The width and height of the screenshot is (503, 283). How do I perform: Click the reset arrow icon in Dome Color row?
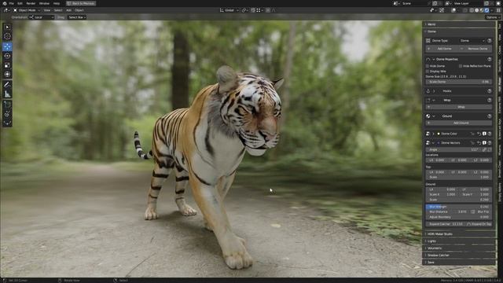click(x=479, y=134)
